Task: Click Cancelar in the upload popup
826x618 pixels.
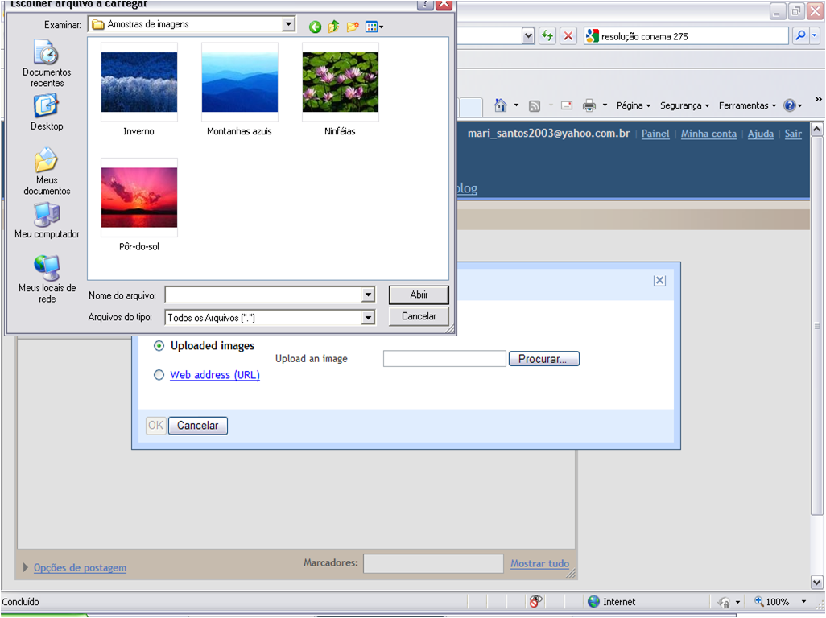Action: tap(197, 426)
